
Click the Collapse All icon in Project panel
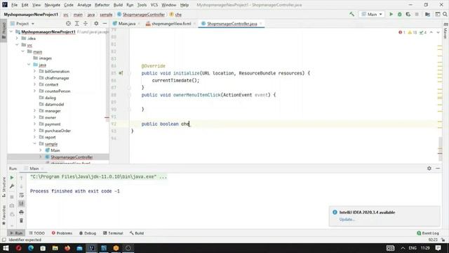(86, 23)
